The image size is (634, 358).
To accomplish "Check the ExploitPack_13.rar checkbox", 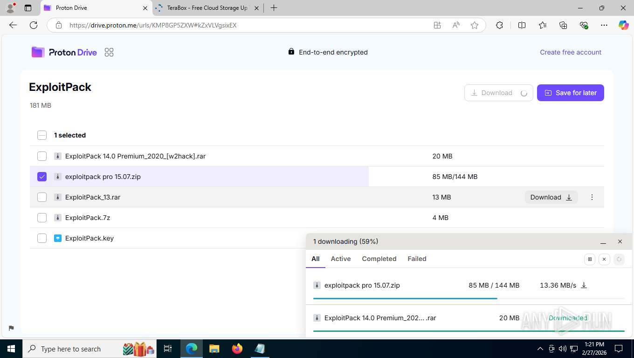I will [42, 197].
